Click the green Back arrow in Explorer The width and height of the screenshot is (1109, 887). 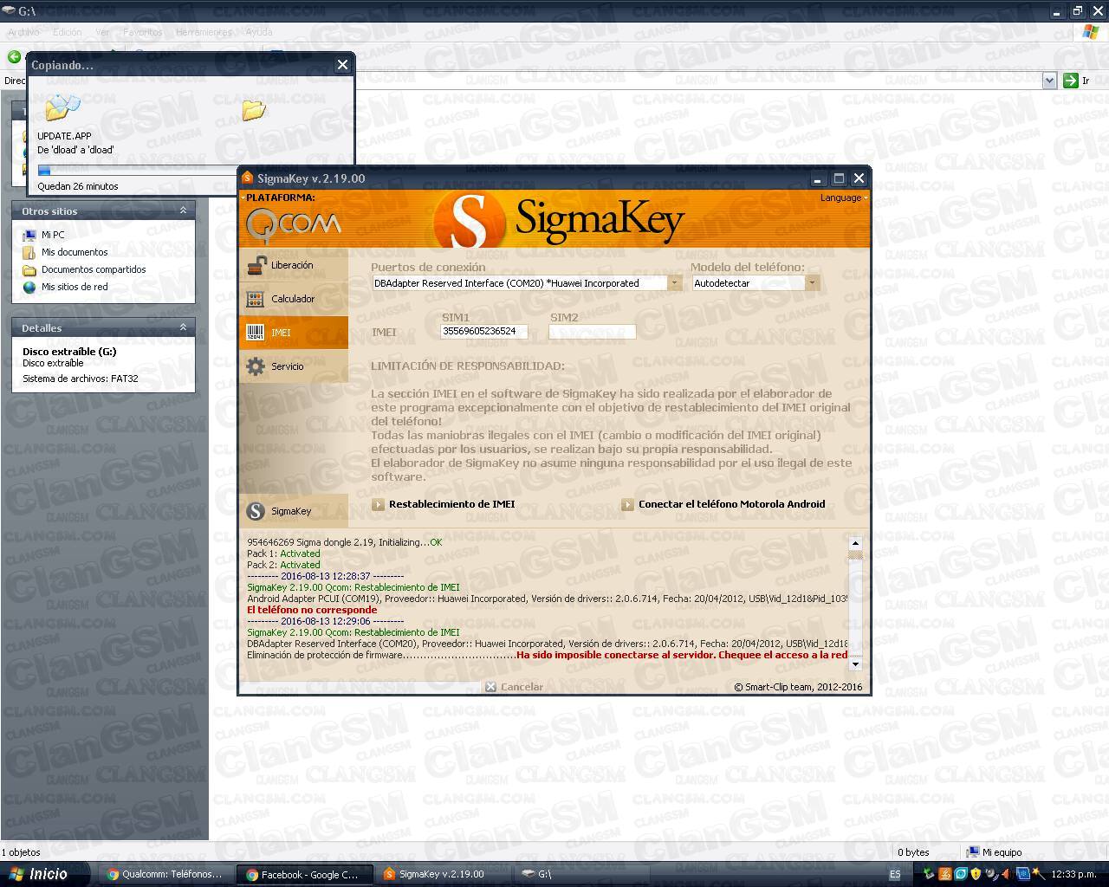14,56
